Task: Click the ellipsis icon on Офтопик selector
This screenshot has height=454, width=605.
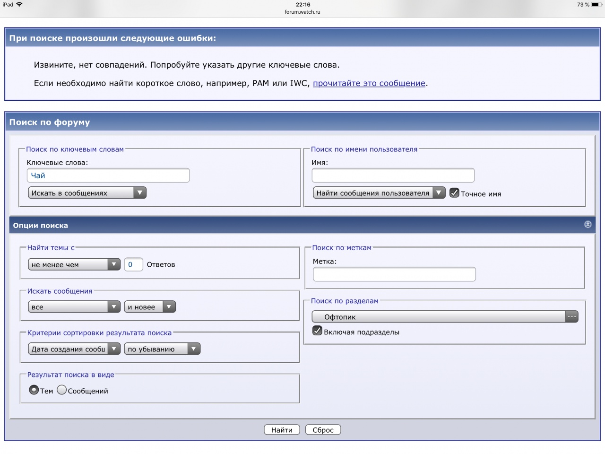Action: tap(572, 317)
